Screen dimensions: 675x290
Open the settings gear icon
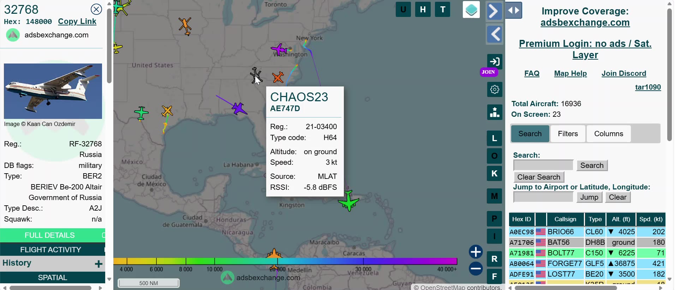click(x=495, y=89)
